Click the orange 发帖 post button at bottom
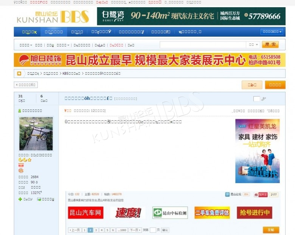The height and width of the screenshot is (235, 295). (x=271, y=230)
